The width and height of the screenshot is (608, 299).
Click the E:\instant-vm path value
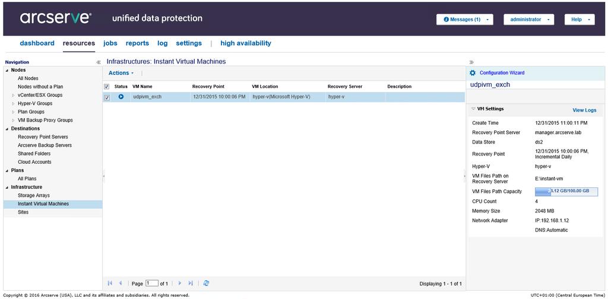[x=549, y=179]
